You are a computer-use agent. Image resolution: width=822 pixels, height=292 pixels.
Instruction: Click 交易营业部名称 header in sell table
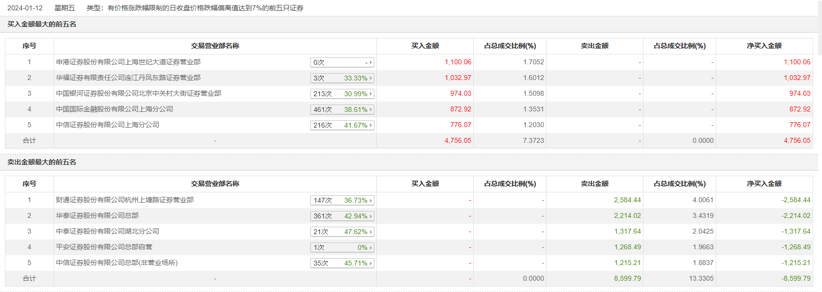pos(215,184)
